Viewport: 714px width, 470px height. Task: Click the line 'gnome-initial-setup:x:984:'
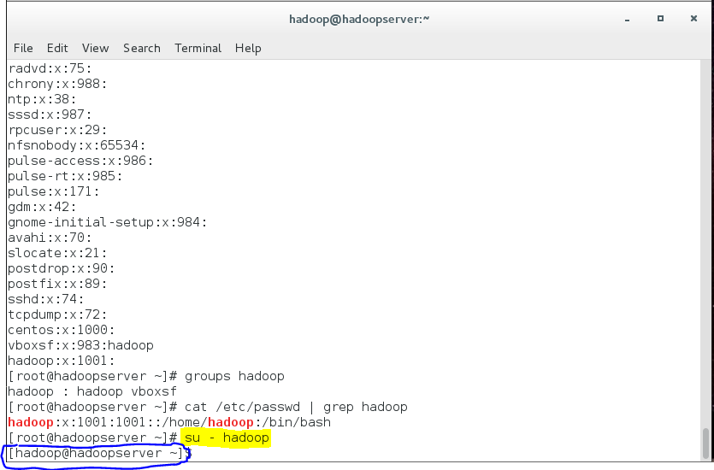click(108, 222)
